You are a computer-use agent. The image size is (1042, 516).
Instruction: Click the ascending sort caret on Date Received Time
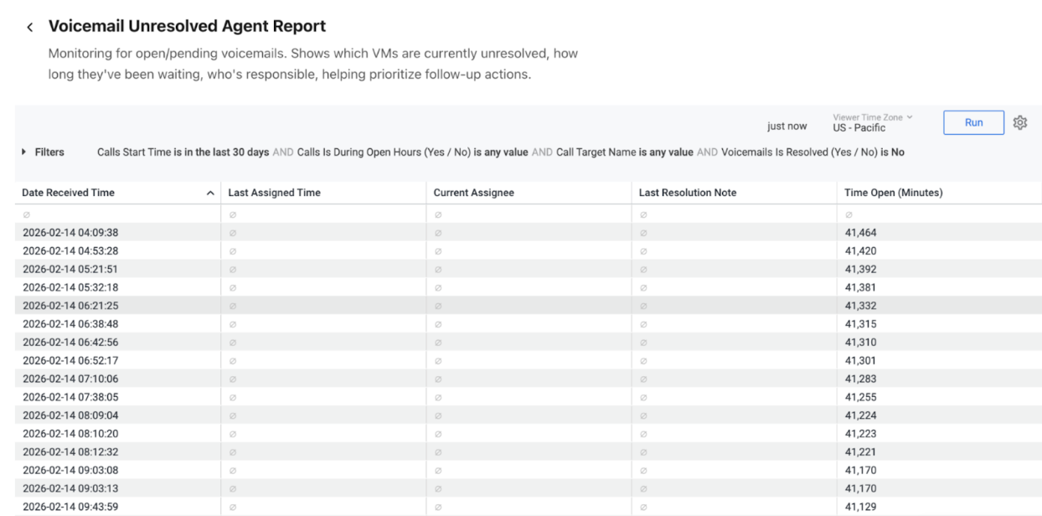click(209, 192)
